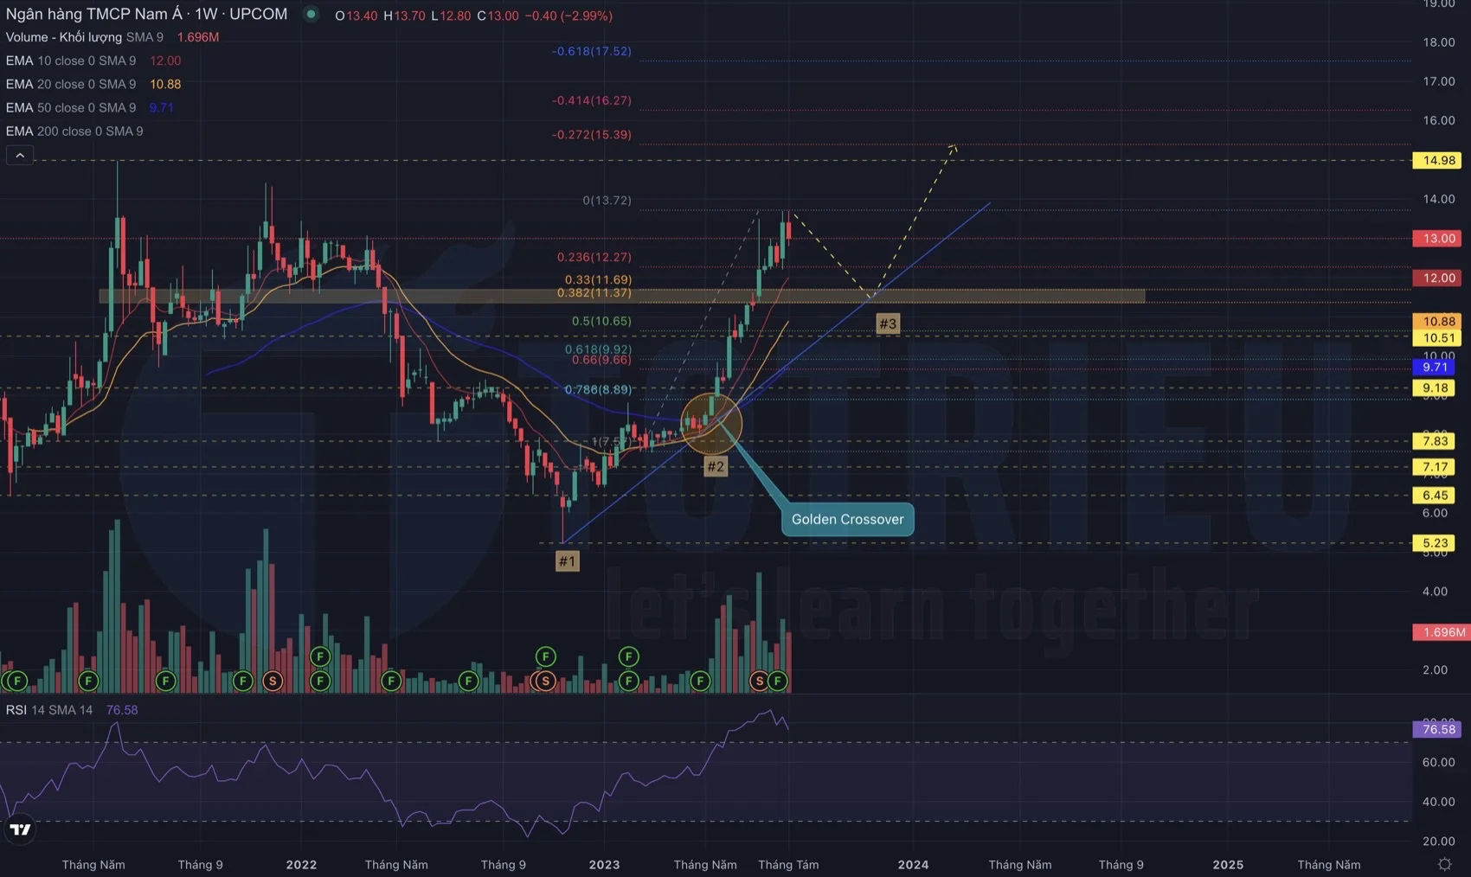Click the Fibonacci -0.618(17.52) label
The height and width of the screenshot is (877, 1471).
(x=592, y=51)
